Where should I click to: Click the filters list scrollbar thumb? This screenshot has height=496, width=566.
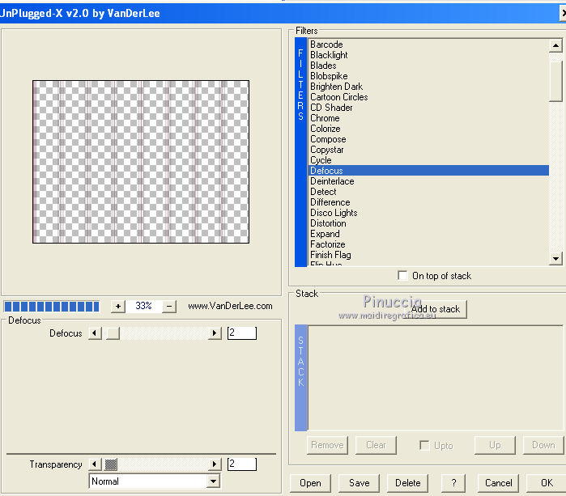coord(555,82)
